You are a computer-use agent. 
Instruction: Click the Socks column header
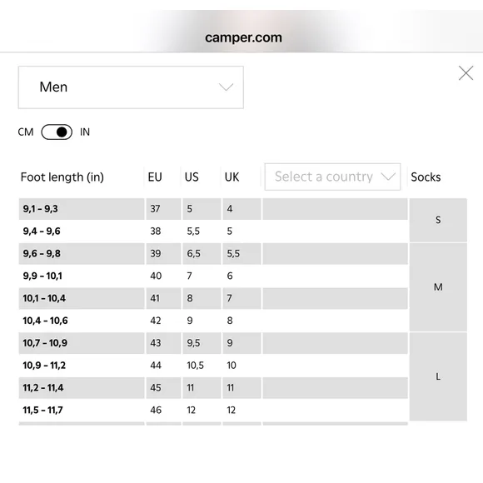pyautogui.click(x=426, y=177)
